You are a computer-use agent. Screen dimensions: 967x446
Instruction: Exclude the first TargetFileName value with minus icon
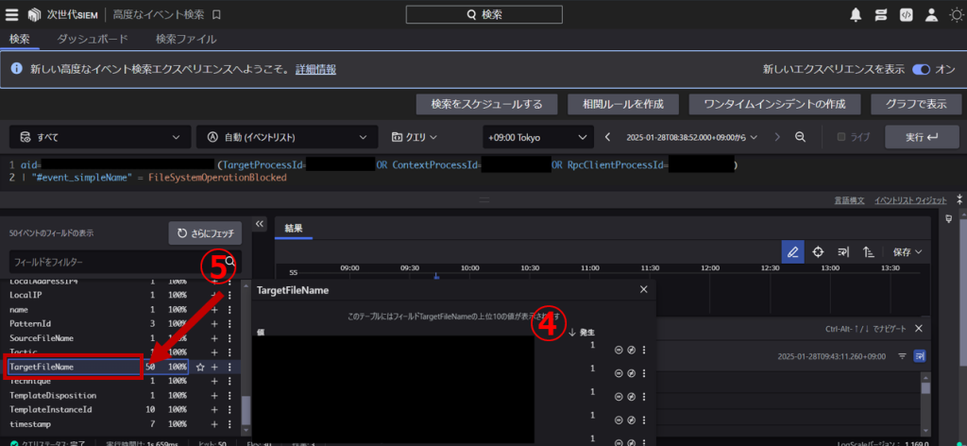619,350
